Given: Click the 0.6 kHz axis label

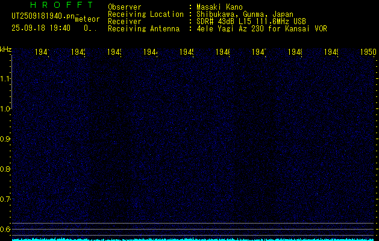Looking at the screenshot, I should click(5, 229).
